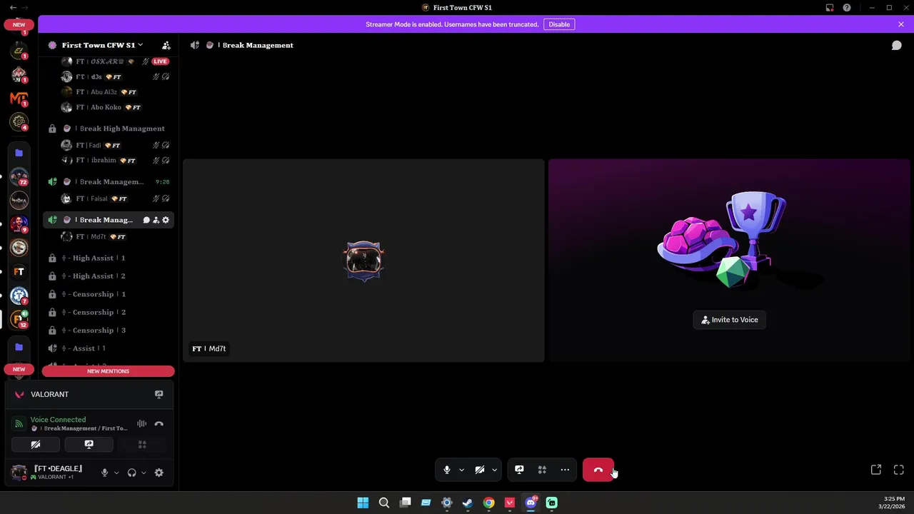Mute microphone in user panel
Image resolution: width=914 pixels, height=514 pixels.
click(104, 473)
